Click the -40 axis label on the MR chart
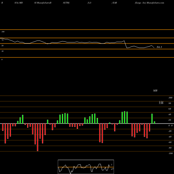Viewport: 174px width, 174px height. point(170,137)
